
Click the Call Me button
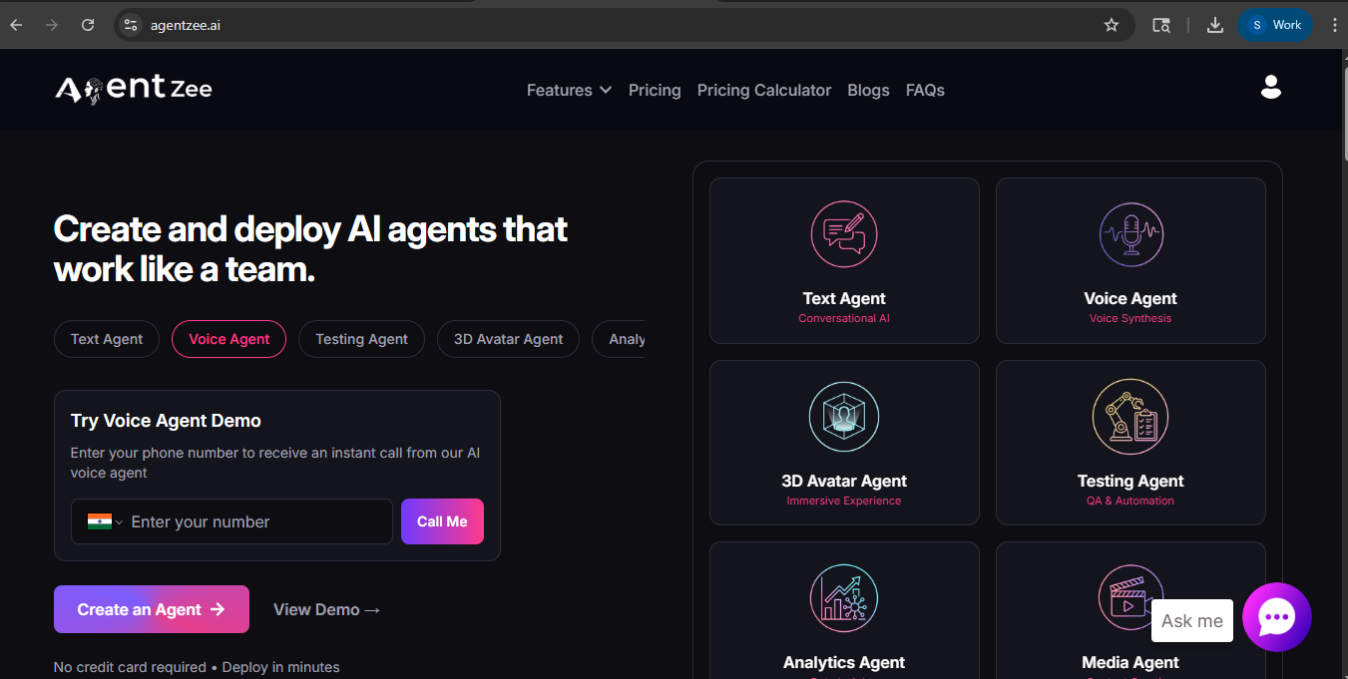click(x=442, y=521)
